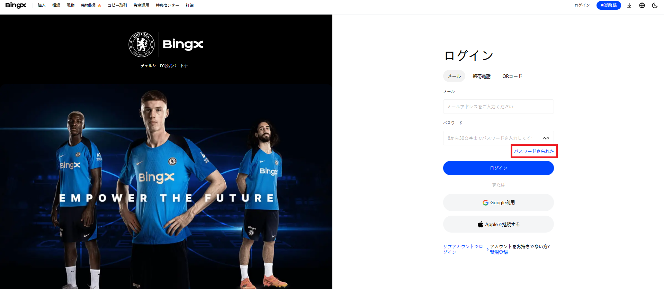Click 新規登録 button in top bar
This screenshot has width=664, height=289.
(609, 5)
